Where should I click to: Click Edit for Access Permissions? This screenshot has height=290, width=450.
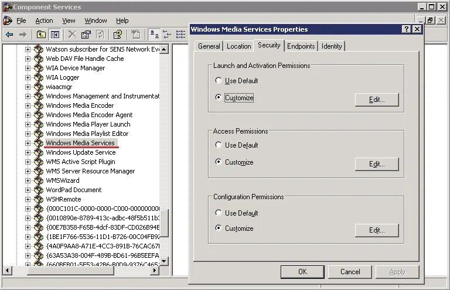click(377, 164)
